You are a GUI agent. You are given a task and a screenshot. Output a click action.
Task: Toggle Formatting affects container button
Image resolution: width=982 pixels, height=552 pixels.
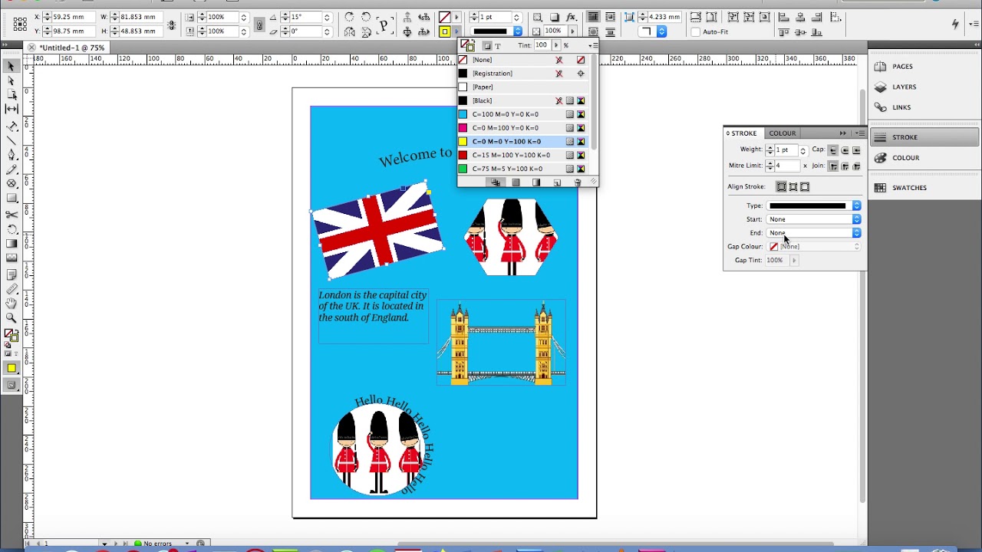pyautogui.click(x=488, y=46)
